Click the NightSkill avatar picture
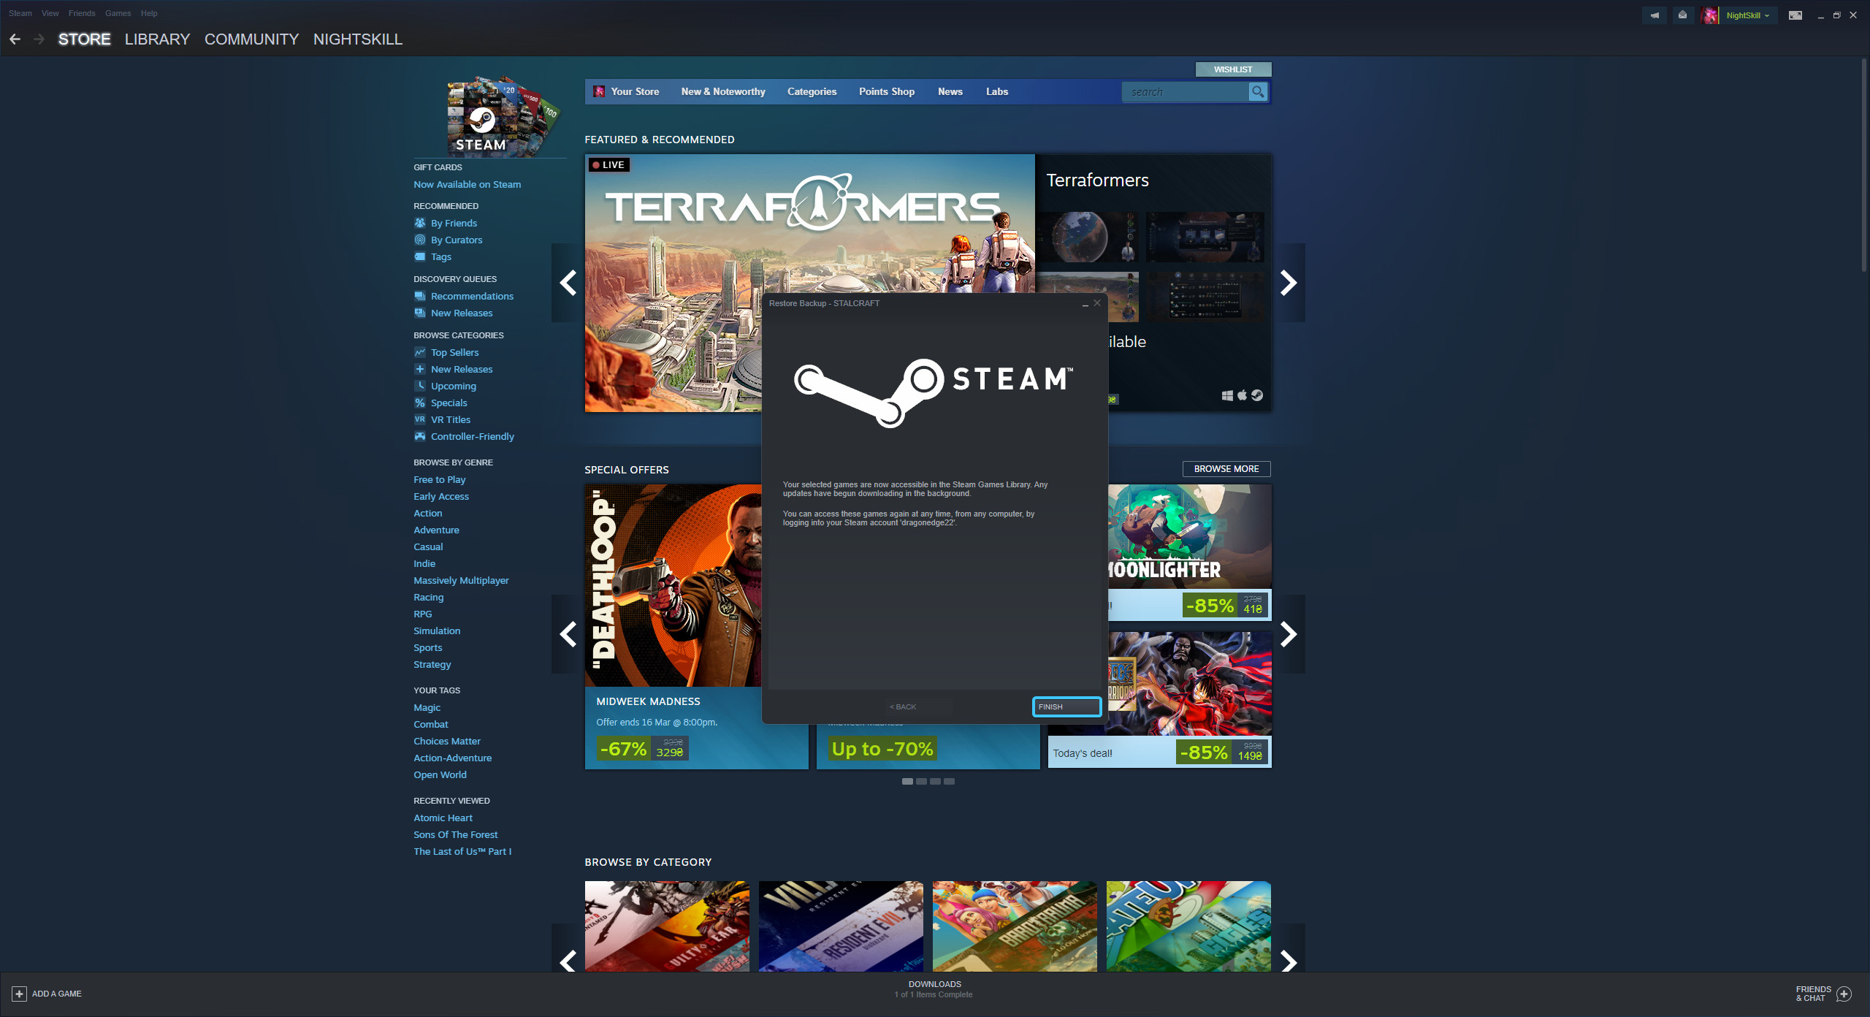 (1709, 15)
